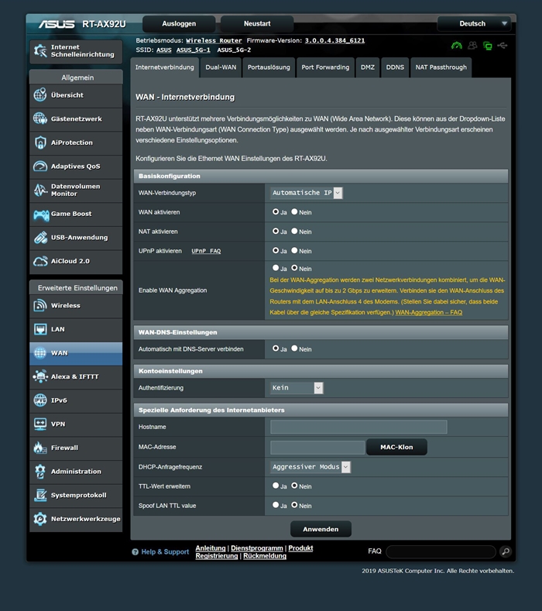The width and height of the screenshot is (542, 611).
Task: Open Dienstprogramm link in footer
Action: click(257, 547)
